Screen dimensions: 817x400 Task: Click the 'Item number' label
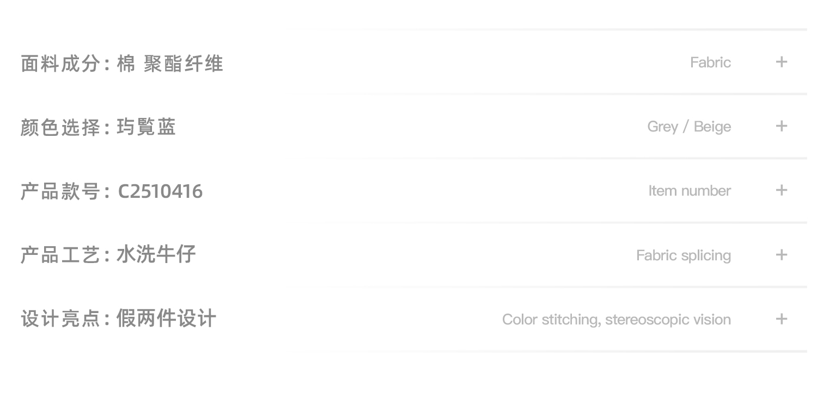pos(690,191)
